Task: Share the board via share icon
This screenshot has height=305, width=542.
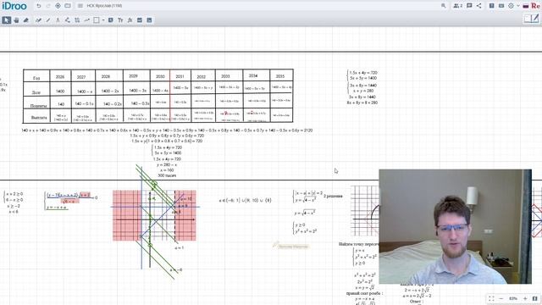Action: click(478, 6)
